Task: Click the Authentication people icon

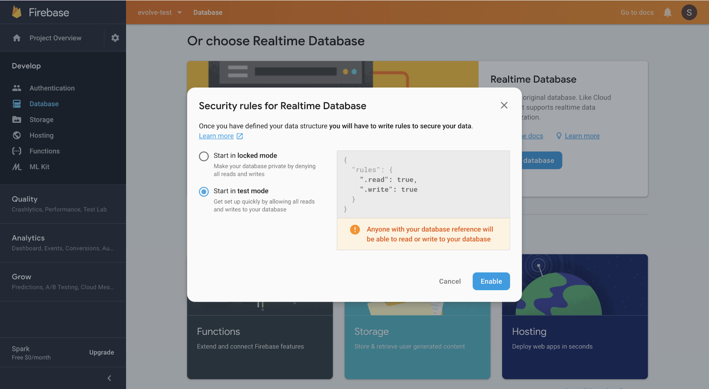Action: click(x=17, y=88)
